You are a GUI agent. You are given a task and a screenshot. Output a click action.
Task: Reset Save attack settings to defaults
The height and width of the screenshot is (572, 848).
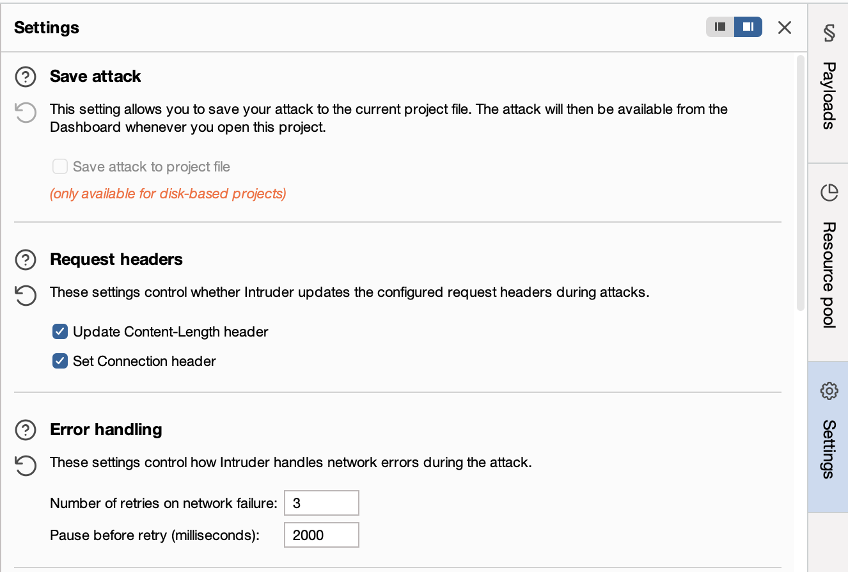click(25, 113)
